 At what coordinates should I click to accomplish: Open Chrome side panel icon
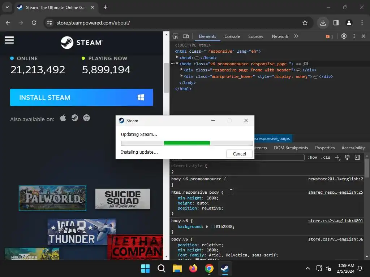(336, 23)
